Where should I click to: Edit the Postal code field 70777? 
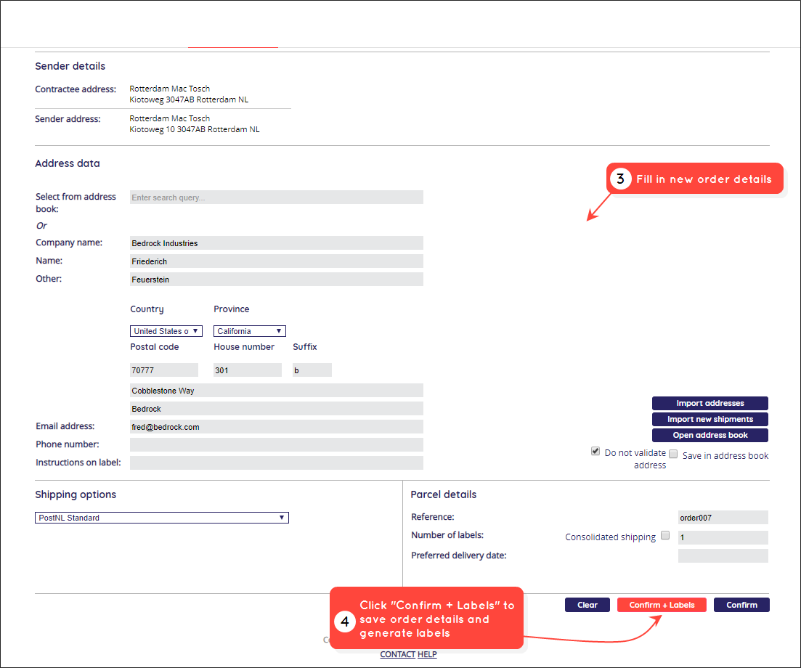[x=164, y=370]
